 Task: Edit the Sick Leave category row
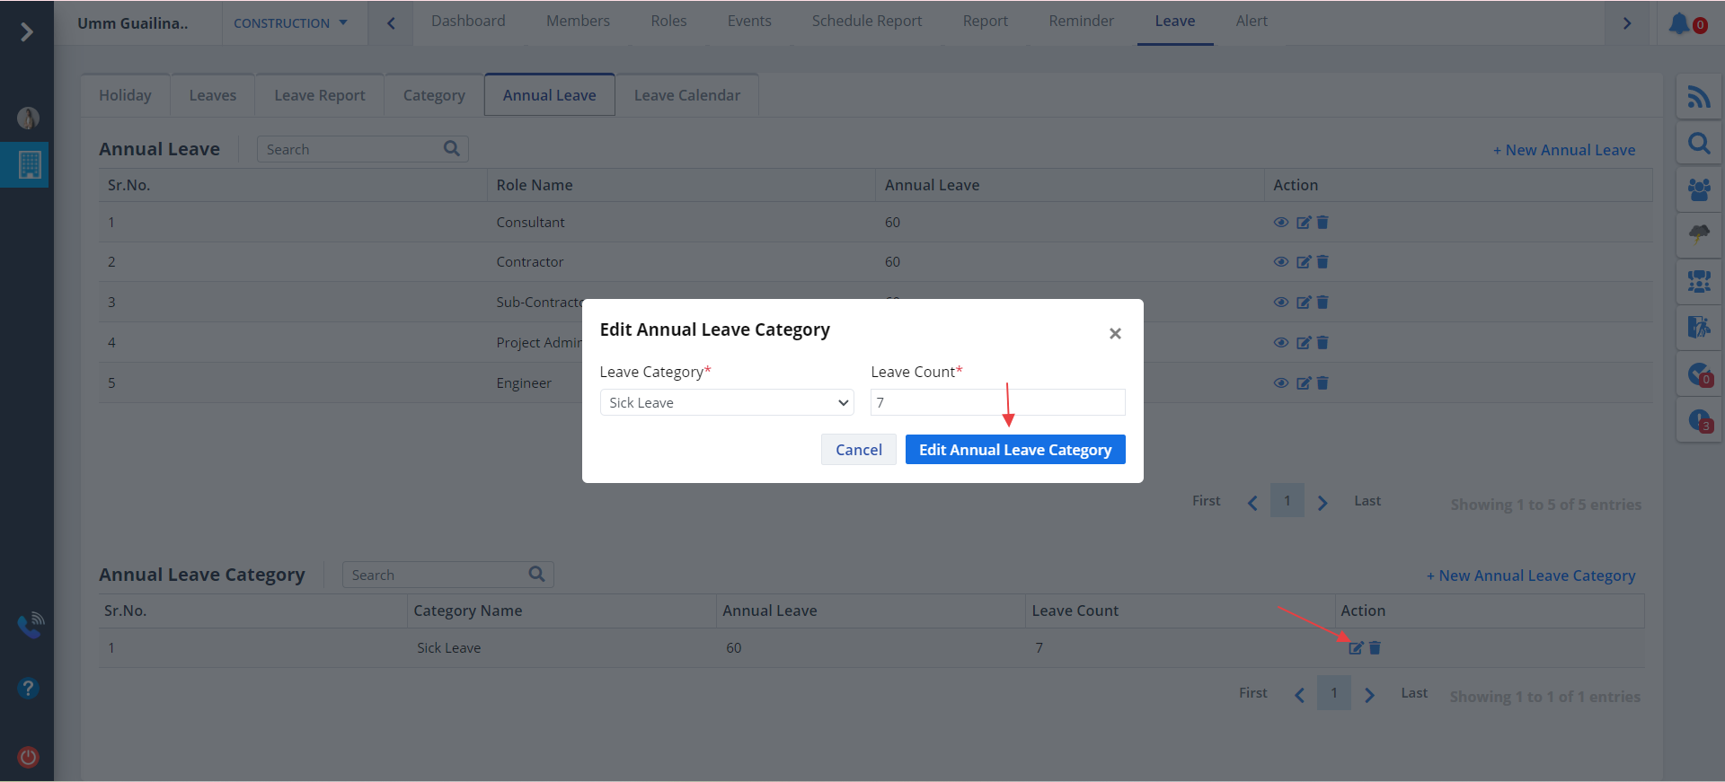[1356, 647]
